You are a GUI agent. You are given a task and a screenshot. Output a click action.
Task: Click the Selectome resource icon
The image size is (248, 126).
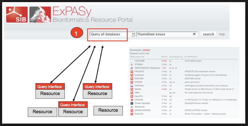point(132,107)
